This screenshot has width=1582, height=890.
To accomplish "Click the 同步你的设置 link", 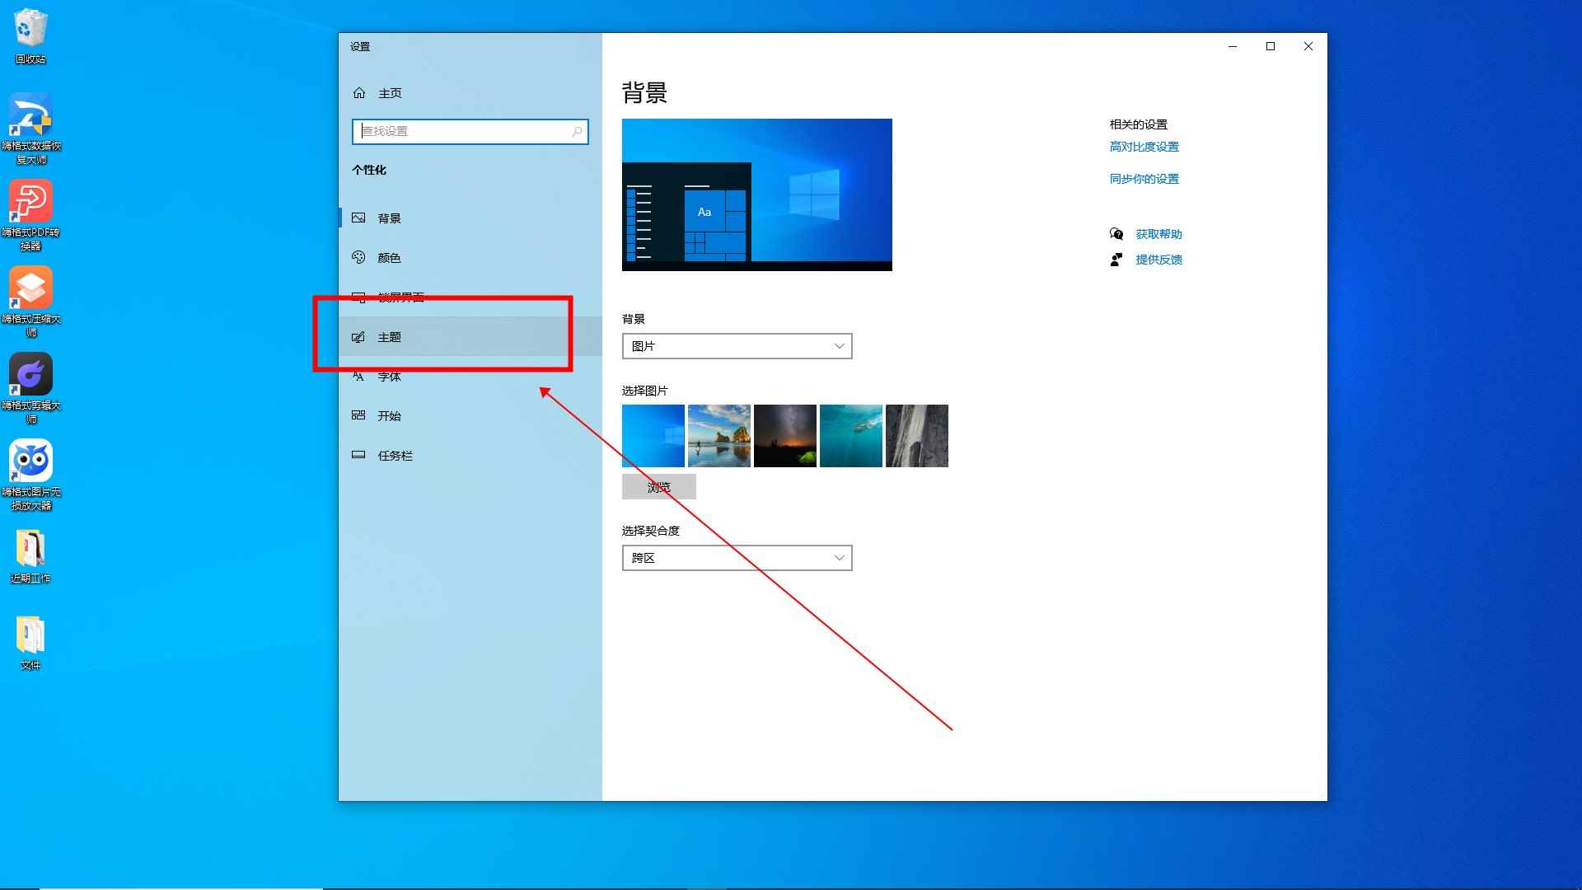I will [x=1144, y=178].
